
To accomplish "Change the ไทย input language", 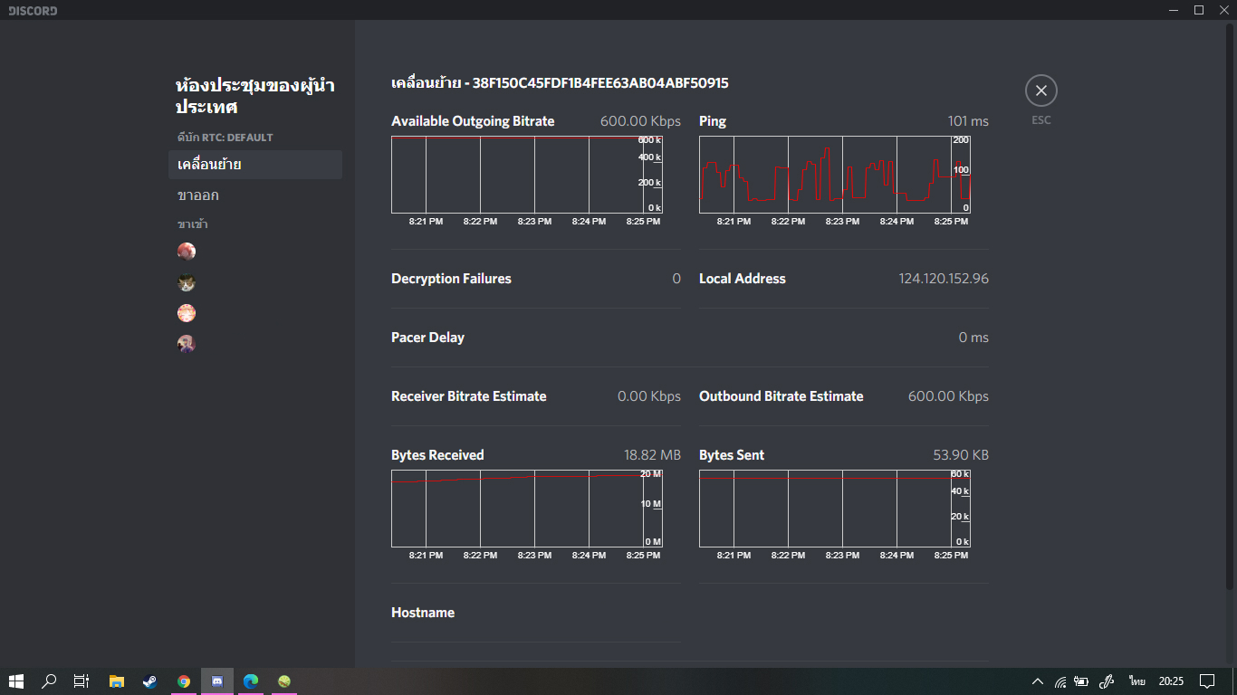I will coord(1137,681).
